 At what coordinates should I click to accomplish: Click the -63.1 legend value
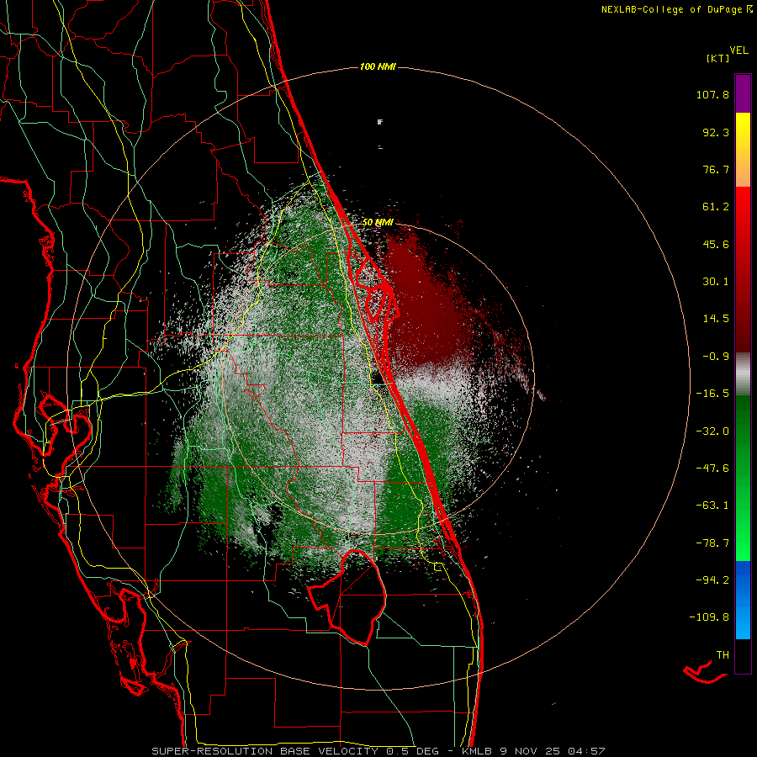tap(712, 506)
